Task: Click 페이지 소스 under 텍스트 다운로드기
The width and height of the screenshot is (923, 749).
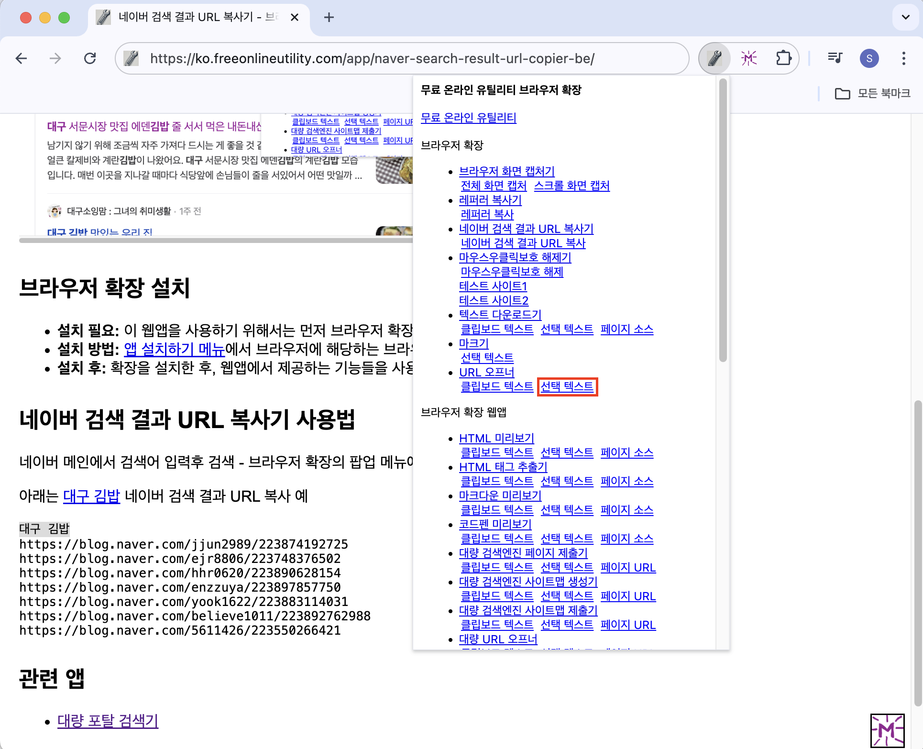Action: [x=627, y=329]
